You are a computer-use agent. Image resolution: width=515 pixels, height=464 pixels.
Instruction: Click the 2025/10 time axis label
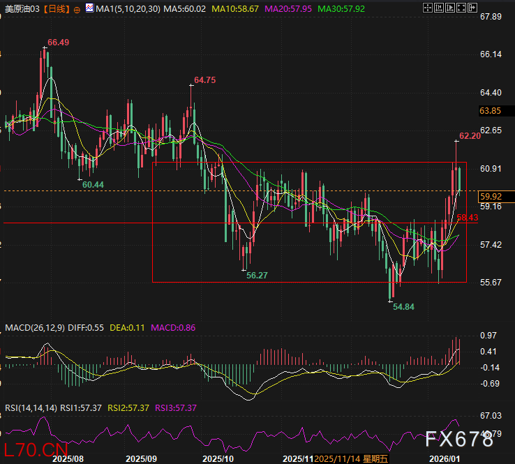(x=217, y=458)
